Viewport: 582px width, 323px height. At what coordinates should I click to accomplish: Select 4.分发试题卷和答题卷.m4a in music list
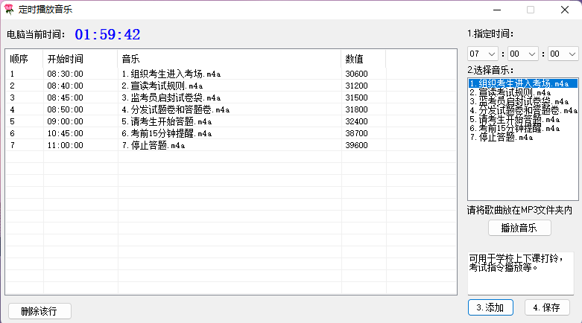click(523, 110)
